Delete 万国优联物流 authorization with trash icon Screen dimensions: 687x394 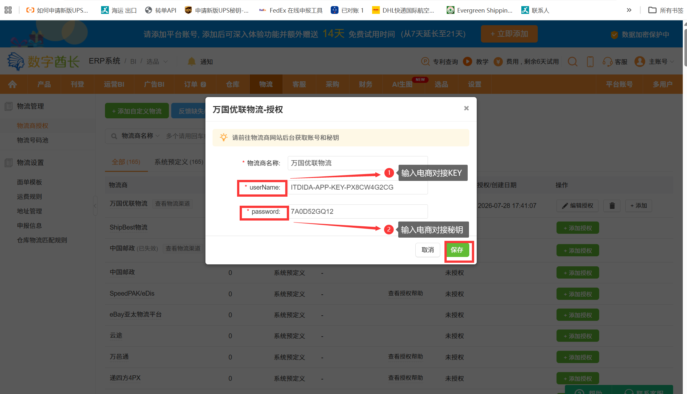(612, 205)
